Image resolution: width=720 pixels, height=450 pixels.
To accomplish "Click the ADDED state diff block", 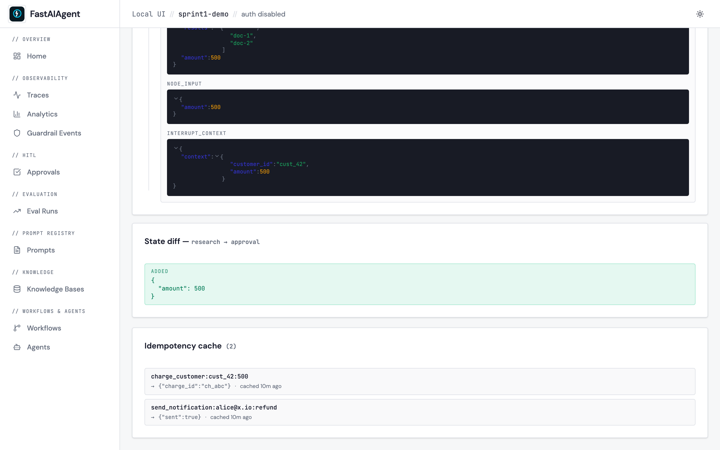I will [x=420, y=284].
